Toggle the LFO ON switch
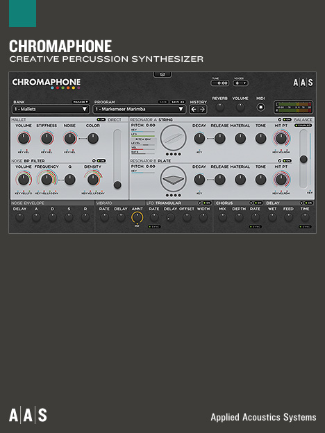 coord(207,203)
